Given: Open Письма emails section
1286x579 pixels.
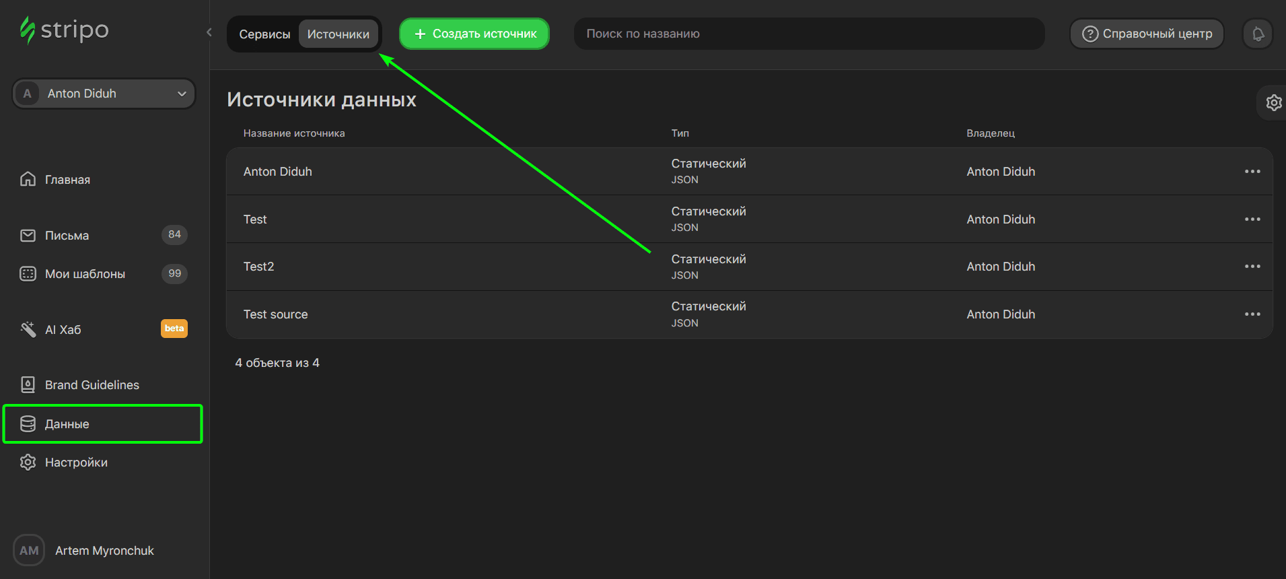Looking at the screenshot, I should pyautogui.click(x=67, y=236).
